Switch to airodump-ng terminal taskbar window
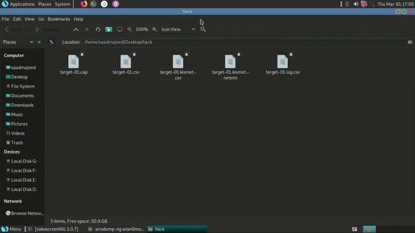 [116, 229]
